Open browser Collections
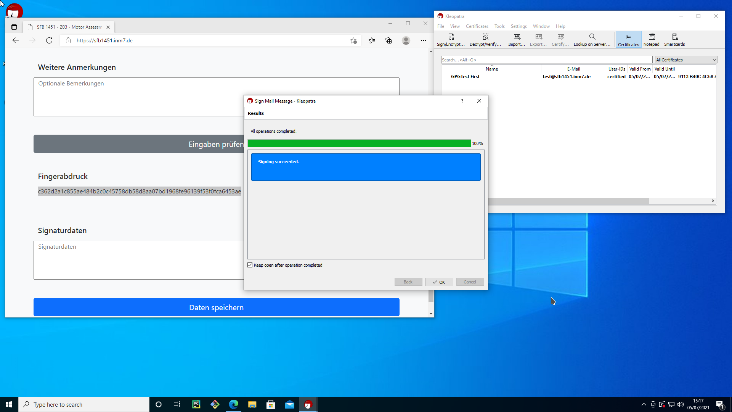The width and height of the screenshot is (732, 412). pyautogui.click(x=388, y=40)
